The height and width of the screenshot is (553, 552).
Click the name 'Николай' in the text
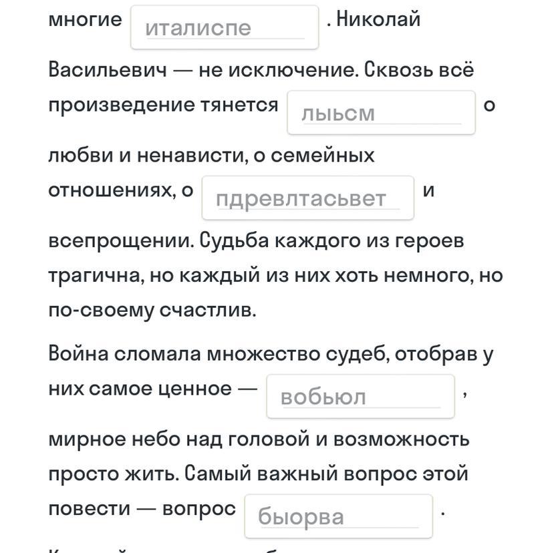click(x=378, y=19)
